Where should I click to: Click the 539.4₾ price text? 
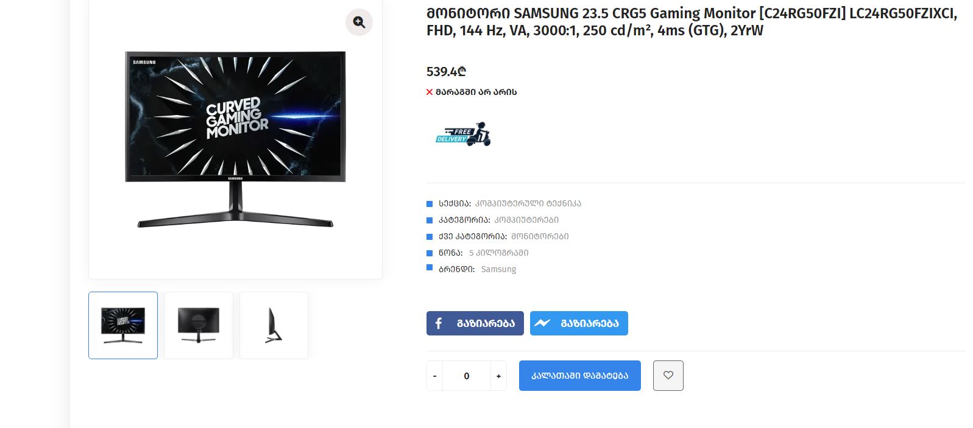point(446,72)
